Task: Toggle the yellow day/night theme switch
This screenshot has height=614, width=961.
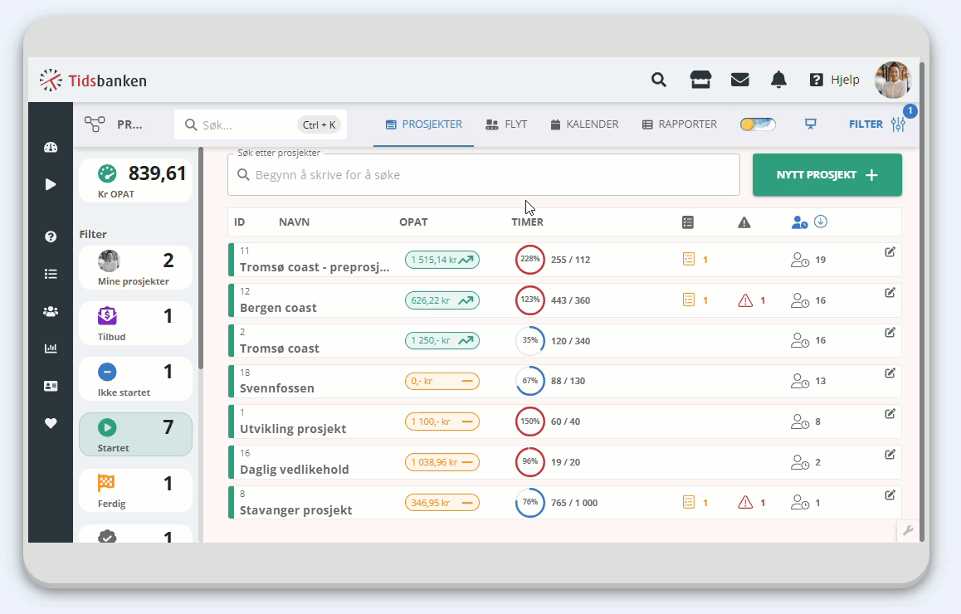Action: click(758, 124)
